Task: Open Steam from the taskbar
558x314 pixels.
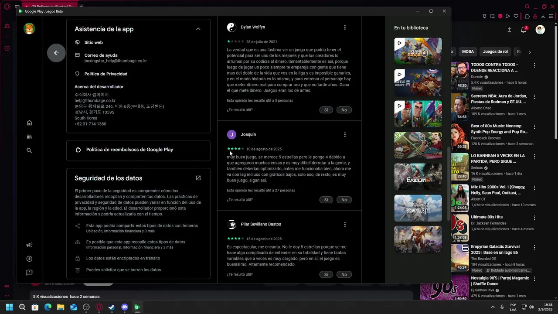Action: (x=112, y=307)
